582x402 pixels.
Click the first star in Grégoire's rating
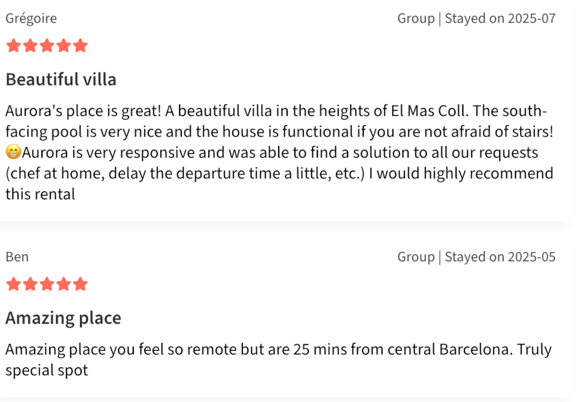pos(13,46)
